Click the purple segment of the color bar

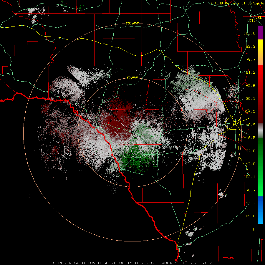[x=260, y=33]
